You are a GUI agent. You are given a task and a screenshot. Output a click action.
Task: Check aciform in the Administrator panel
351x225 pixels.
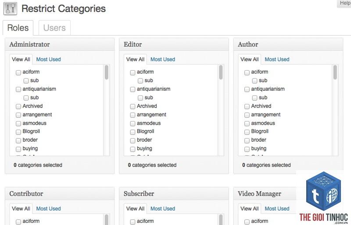click(x=18, y=72)
